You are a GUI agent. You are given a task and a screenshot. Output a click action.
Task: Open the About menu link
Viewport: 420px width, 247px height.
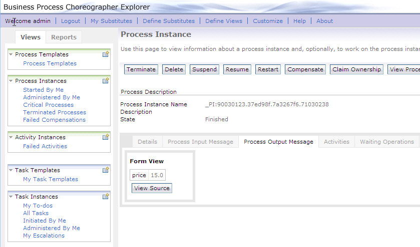(x=325, y=21)
